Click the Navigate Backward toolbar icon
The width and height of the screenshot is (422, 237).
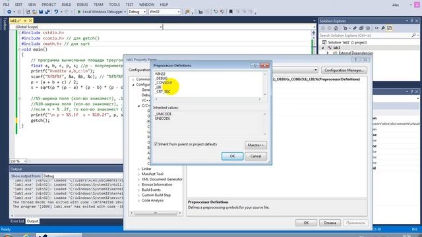coord(9,12)
